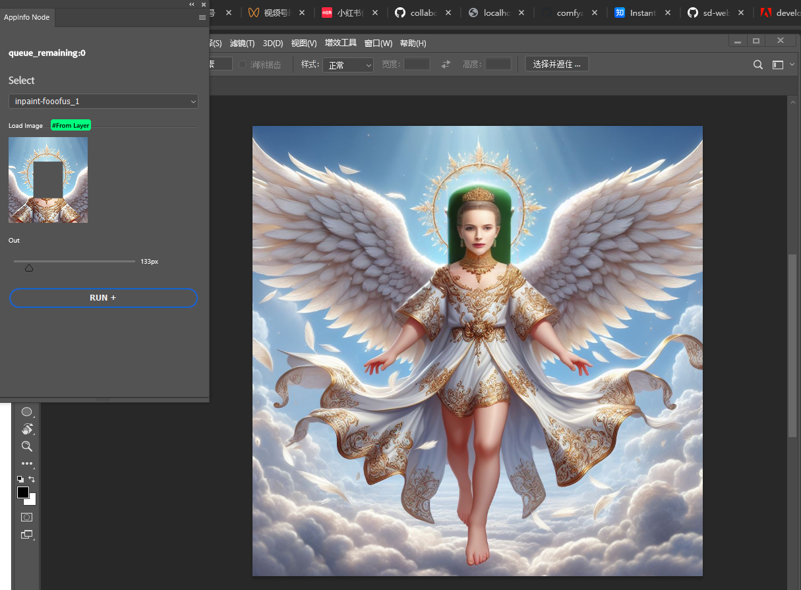The height and width of the screenshot is (590, 801).
Task: Open the three-dot Edit Toolbar menu
Action: (26, 464)
